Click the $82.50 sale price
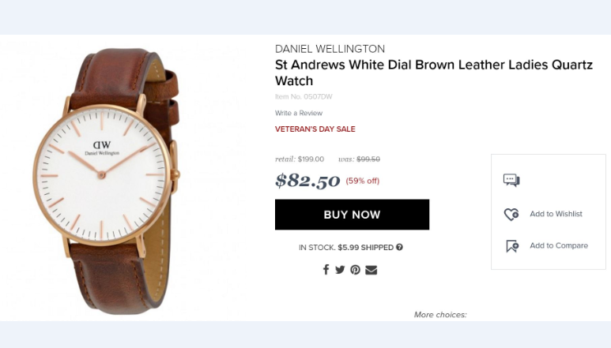 (x=307, y=181)
